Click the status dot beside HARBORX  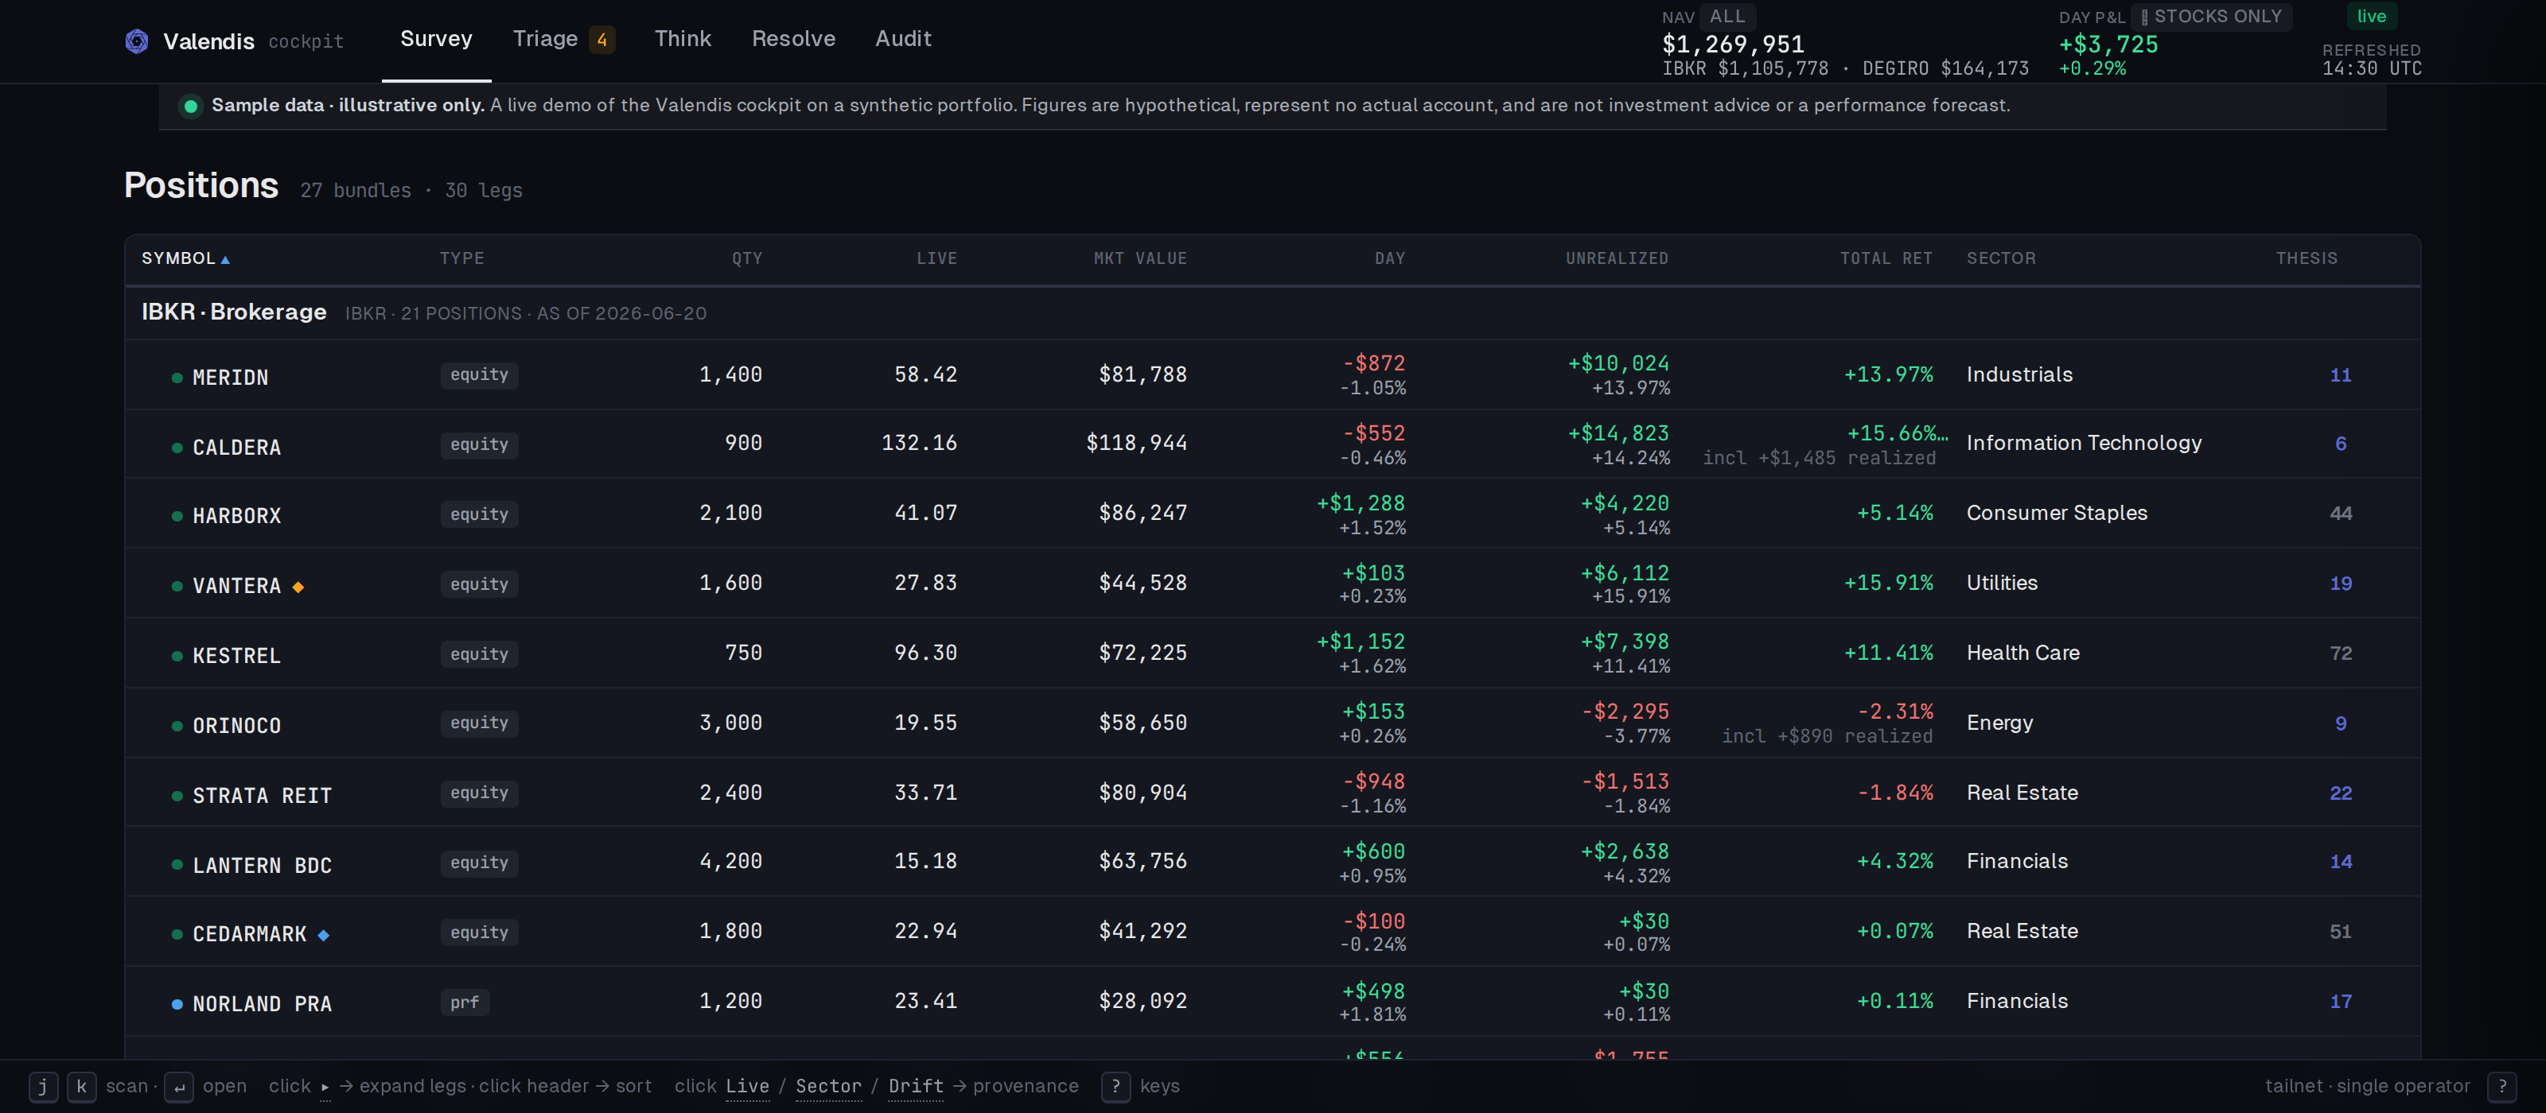click(177, 515)
